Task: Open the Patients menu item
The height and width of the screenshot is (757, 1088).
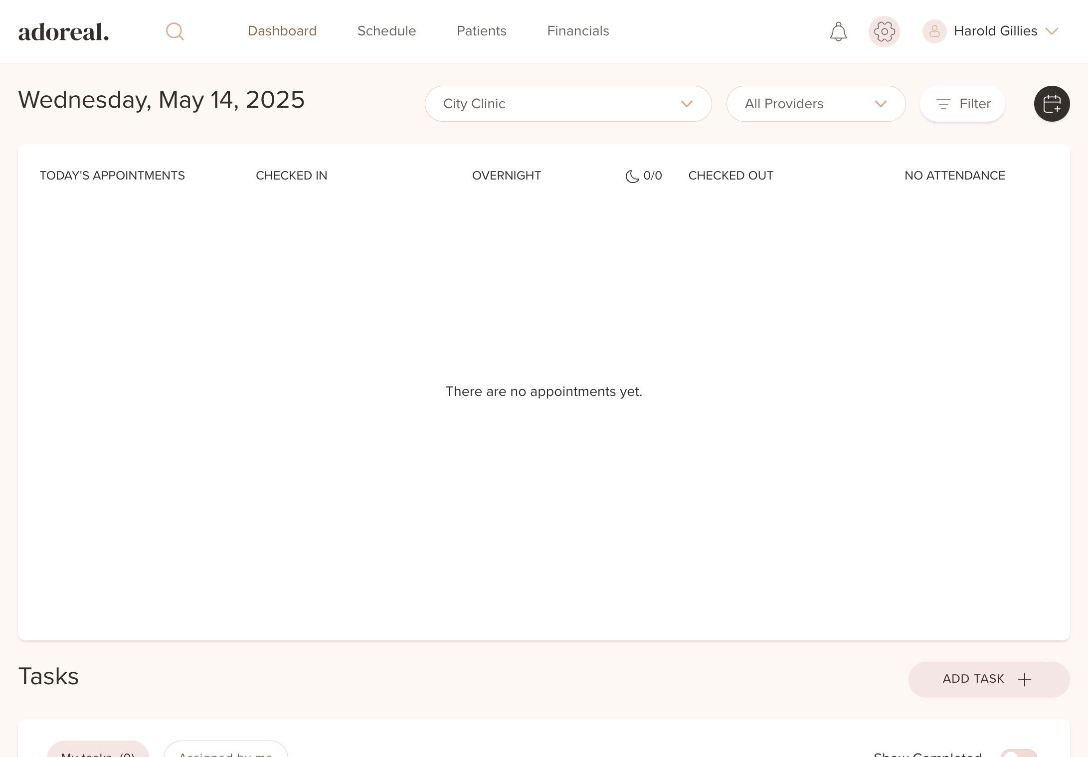Action: (481, 31)
